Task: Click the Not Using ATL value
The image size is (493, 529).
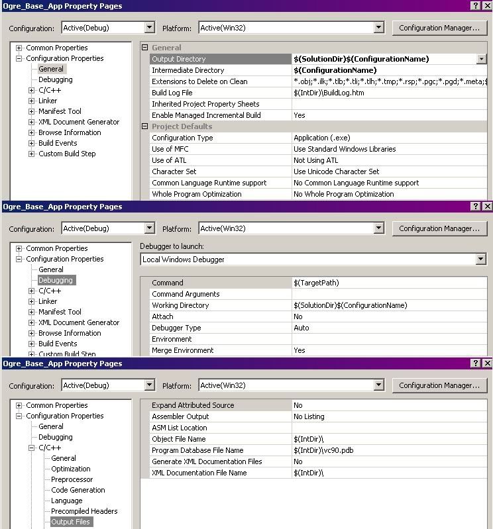Action: 390,160
